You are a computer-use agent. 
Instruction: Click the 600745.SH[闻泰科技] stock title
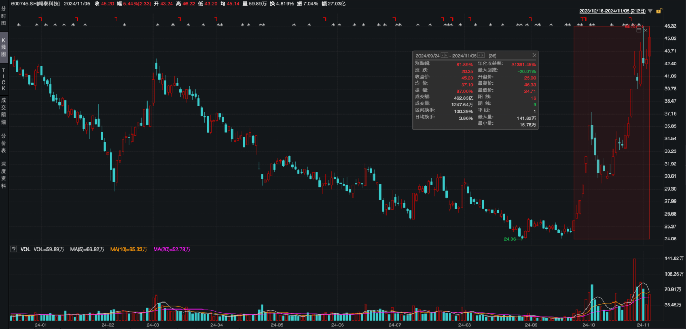[x=35, y=3]
